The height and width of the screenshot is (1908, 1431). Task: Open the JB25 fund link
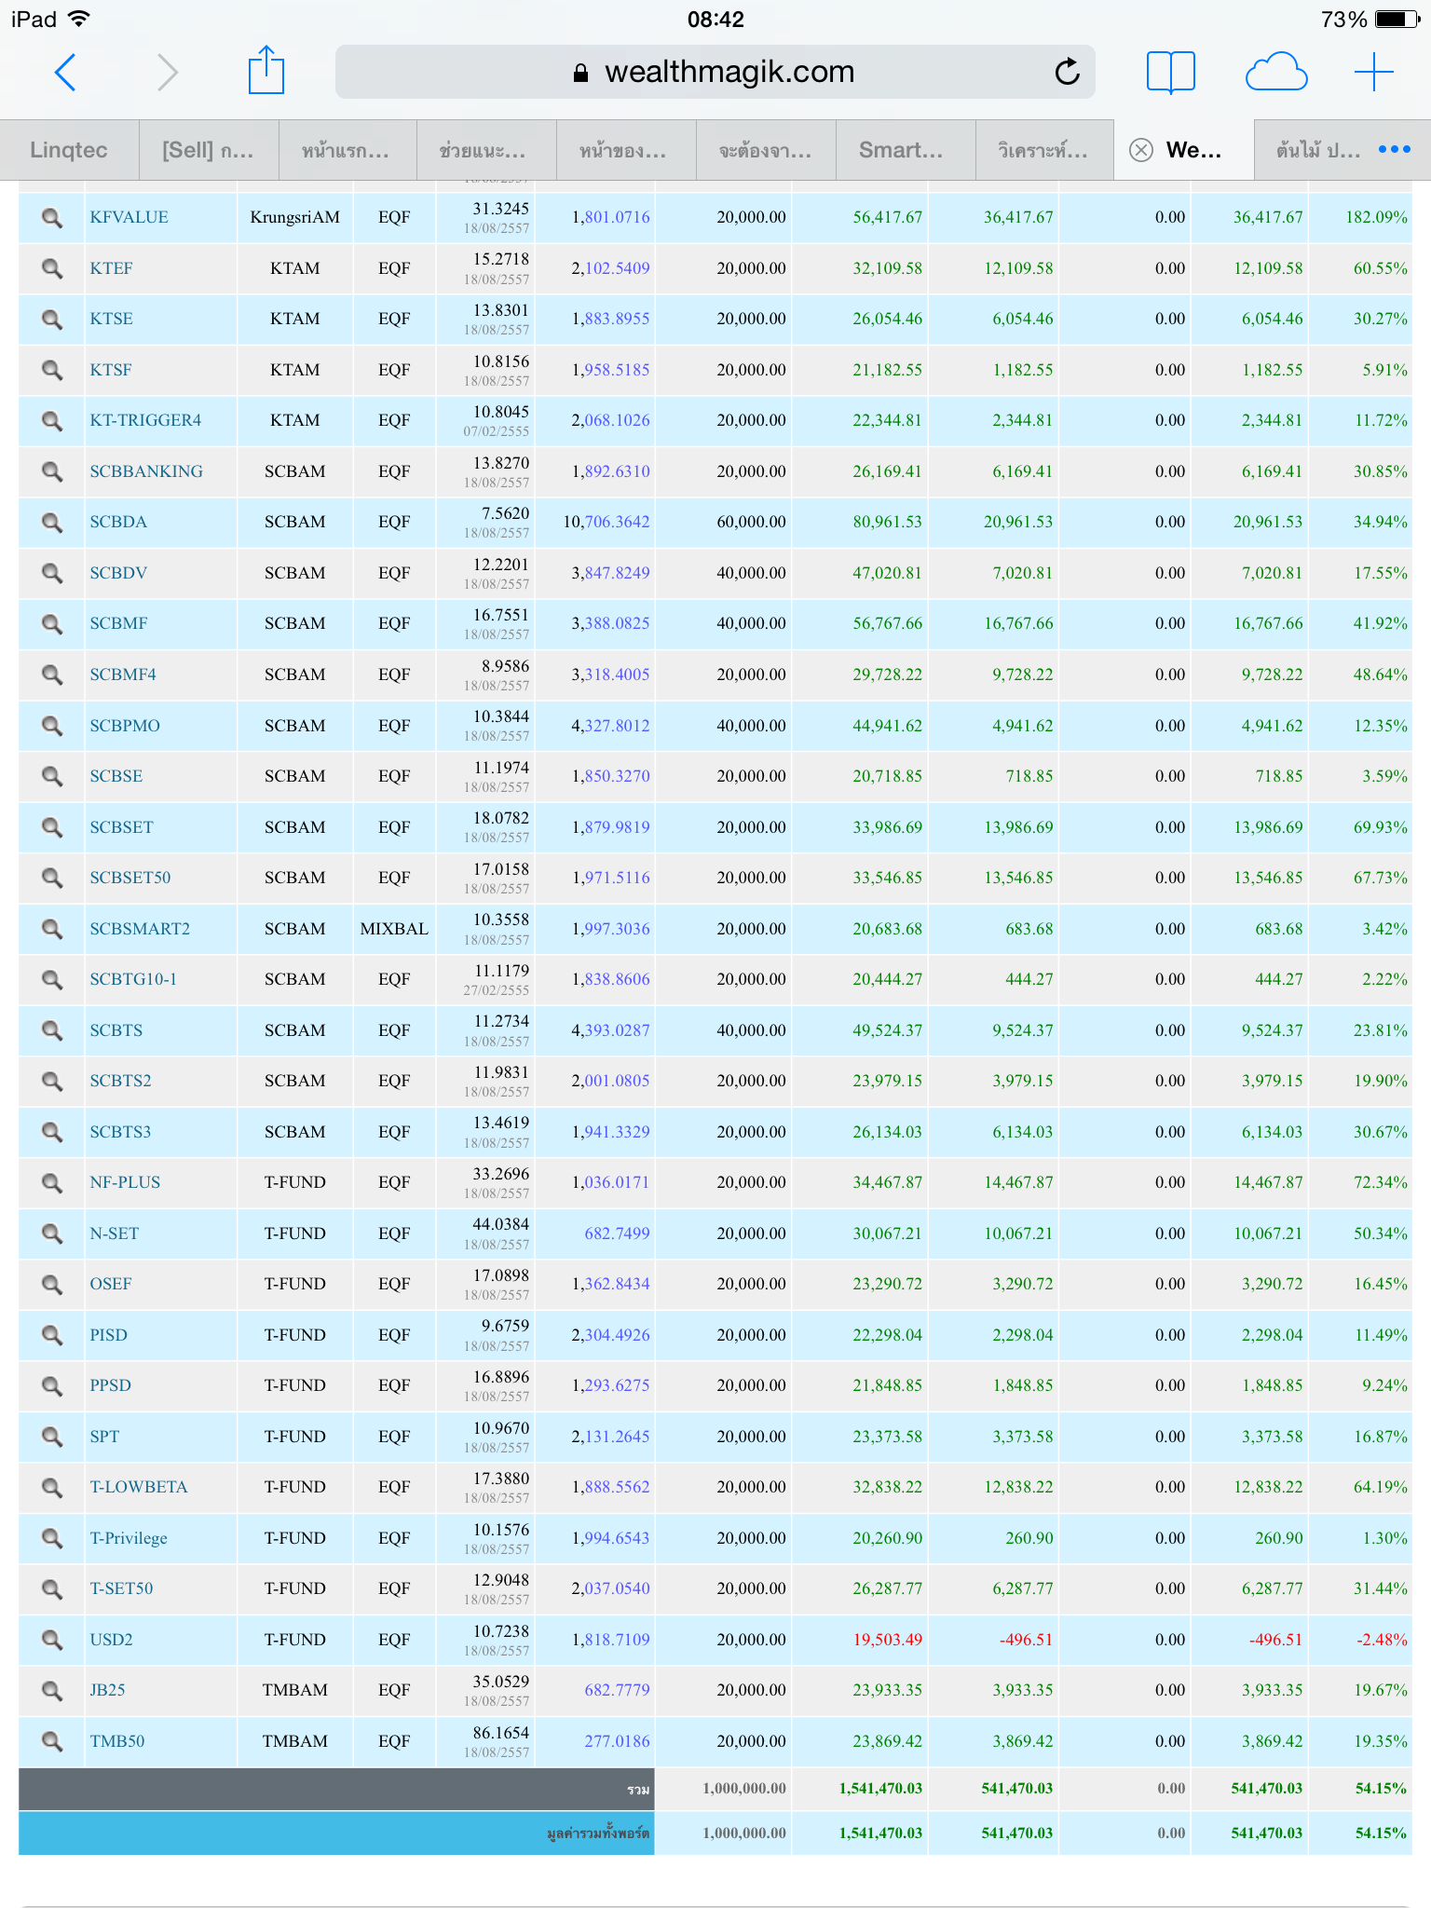(107, 1690)
